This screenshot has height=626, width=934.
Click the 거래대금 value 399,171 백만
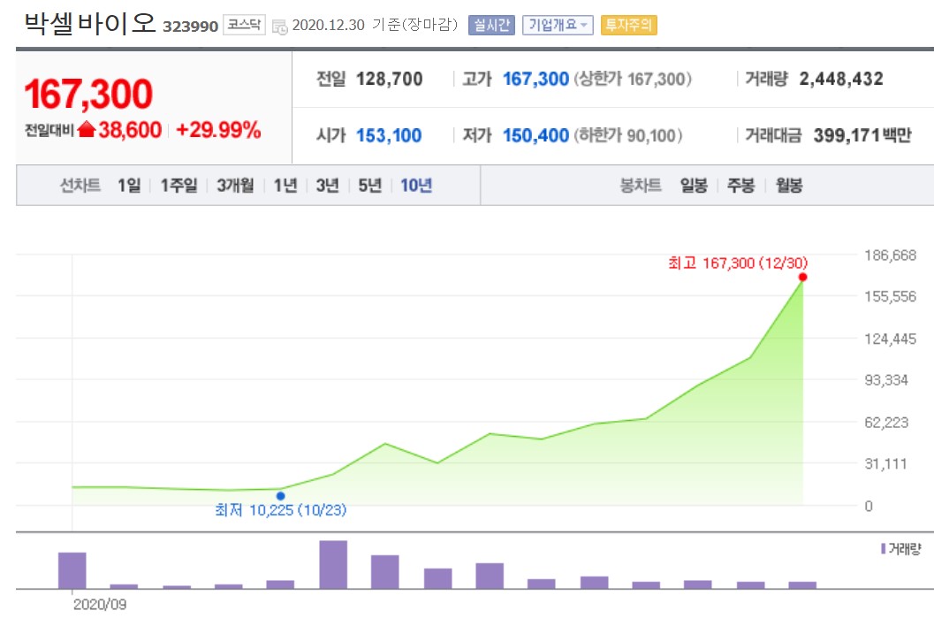point(862,135)
